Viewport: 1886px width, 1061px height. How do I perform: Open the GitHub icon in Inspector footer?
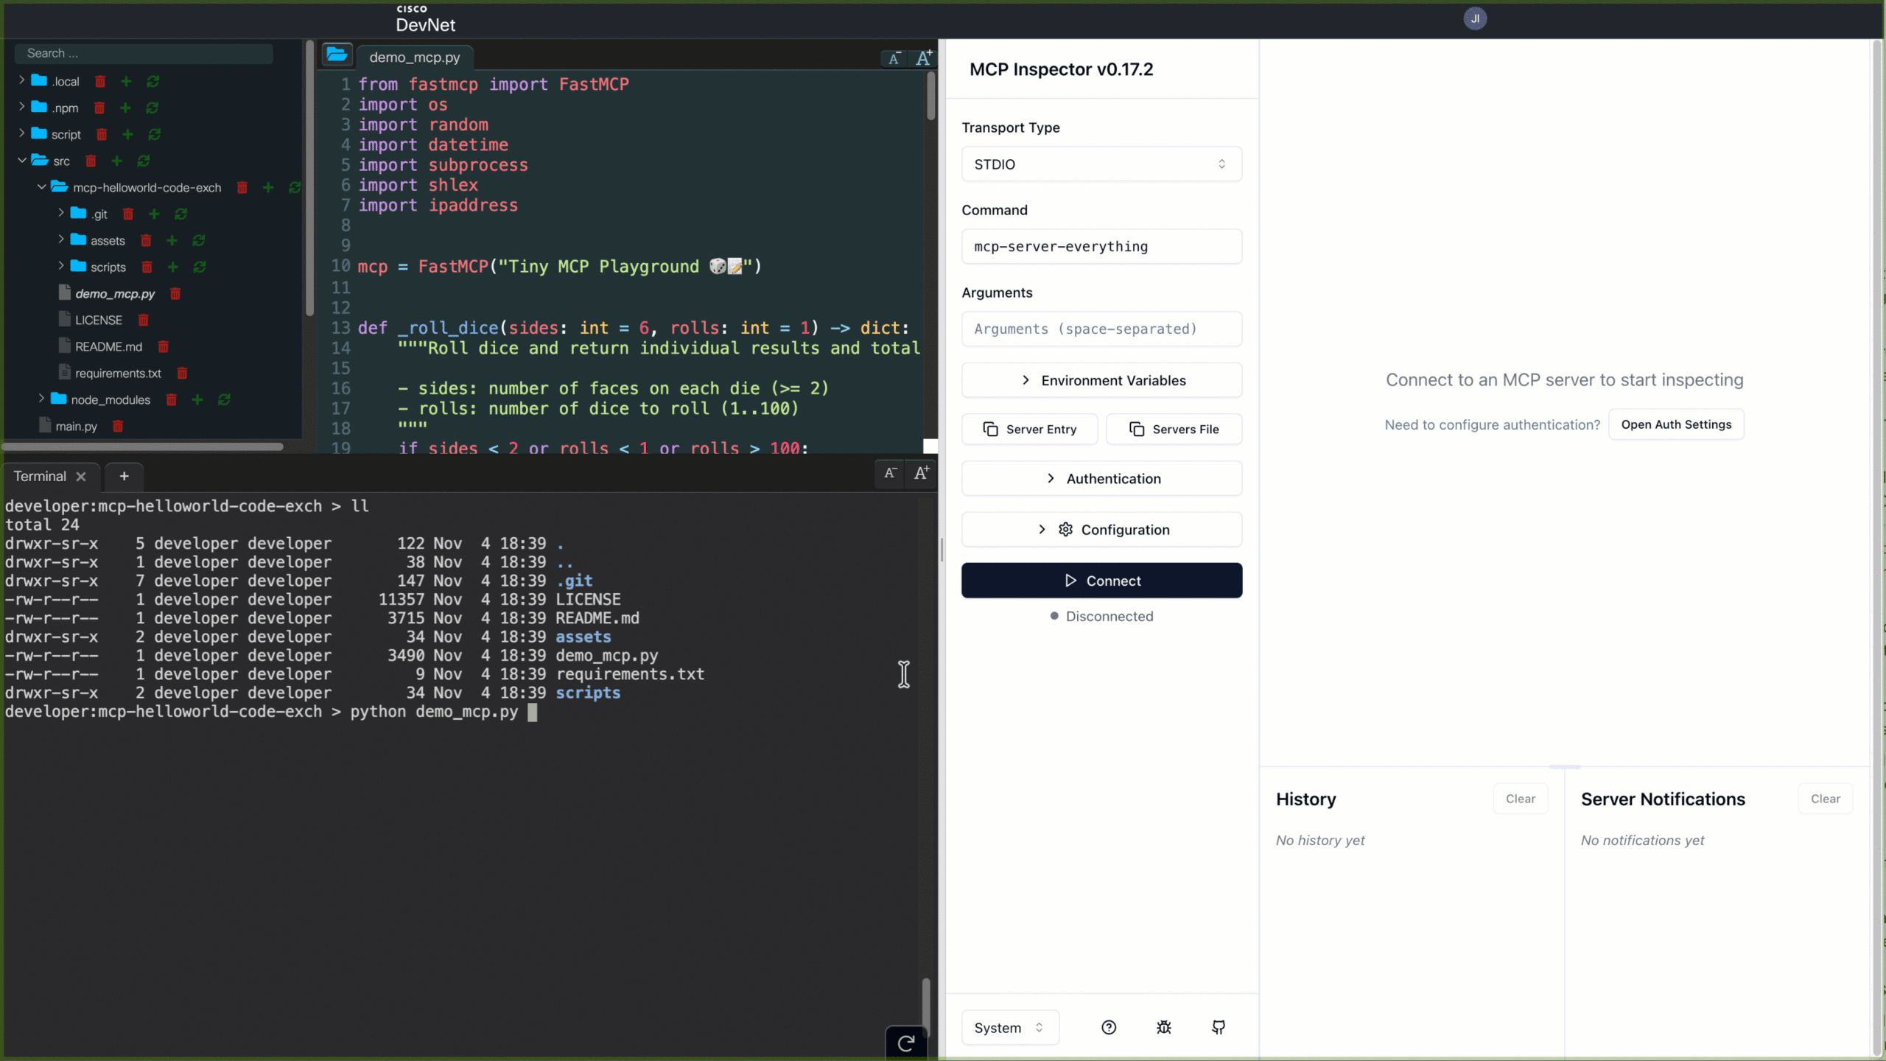pyautogui.click(x=1218, y=1026)
